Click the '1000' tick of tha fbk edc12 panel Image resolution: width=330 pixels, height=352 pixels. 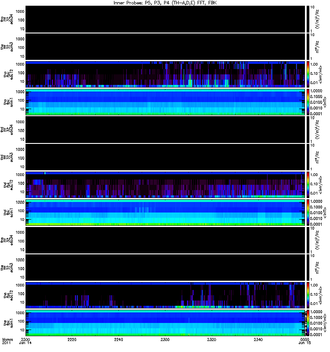pos(20,64)
